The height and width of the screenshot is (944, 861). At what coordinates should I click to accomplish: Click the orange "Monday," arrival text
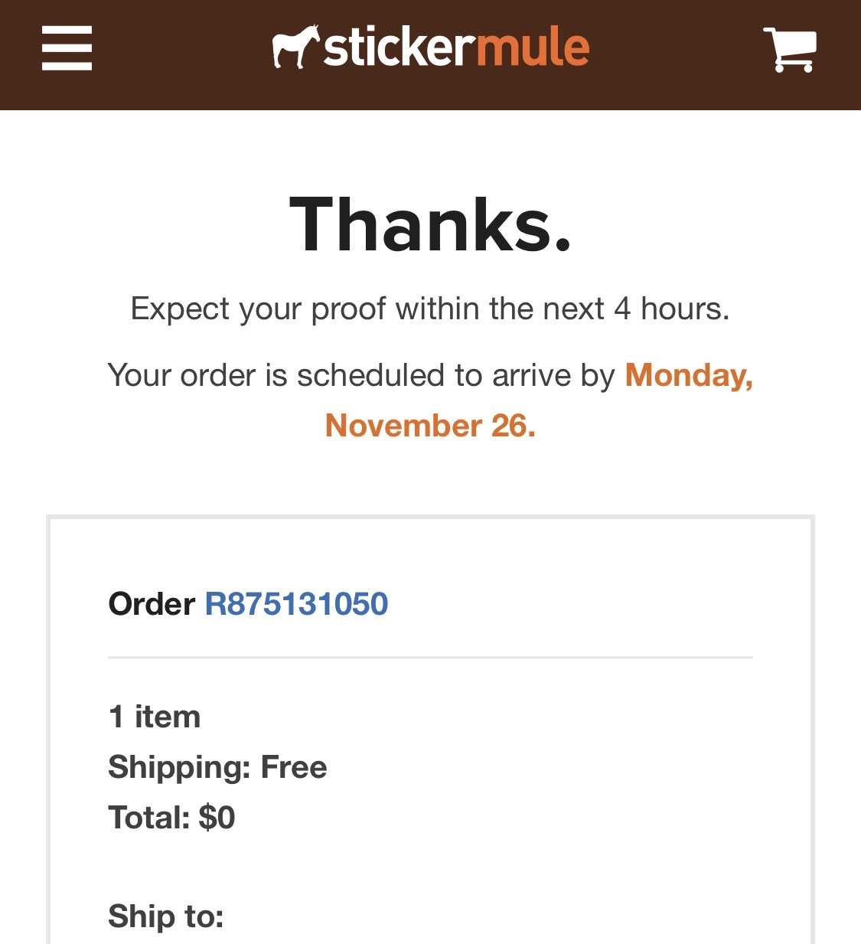pos(689,376)
